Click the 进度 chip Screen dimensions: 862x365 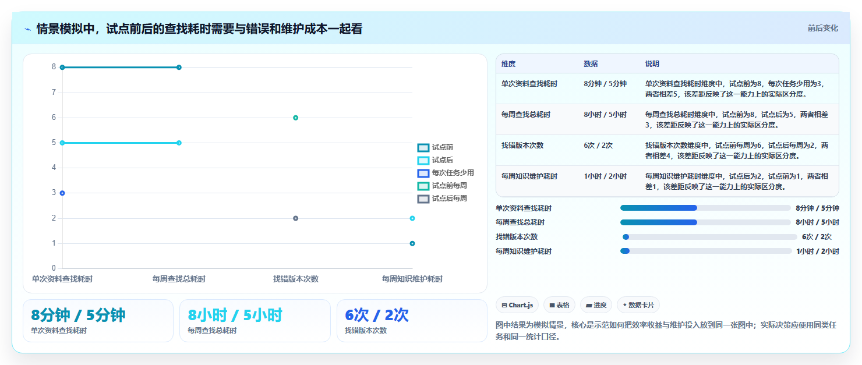[x=596, y=305]
